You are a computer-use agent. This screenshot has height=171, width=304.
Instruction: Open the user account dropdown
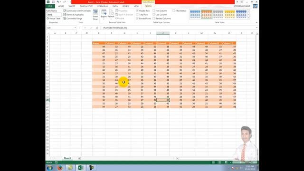click(252, 6)
